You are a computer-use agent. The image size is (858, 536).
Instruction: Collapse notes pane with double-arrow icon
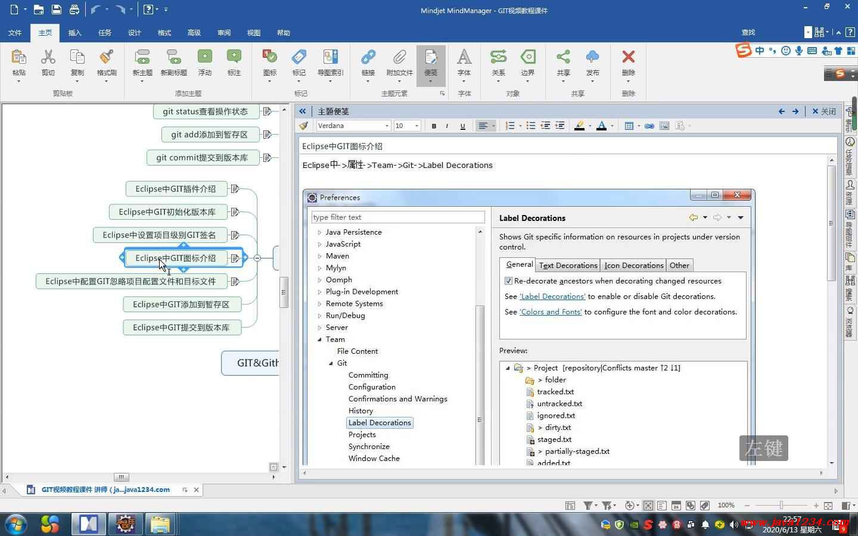[x=303, y=111]
